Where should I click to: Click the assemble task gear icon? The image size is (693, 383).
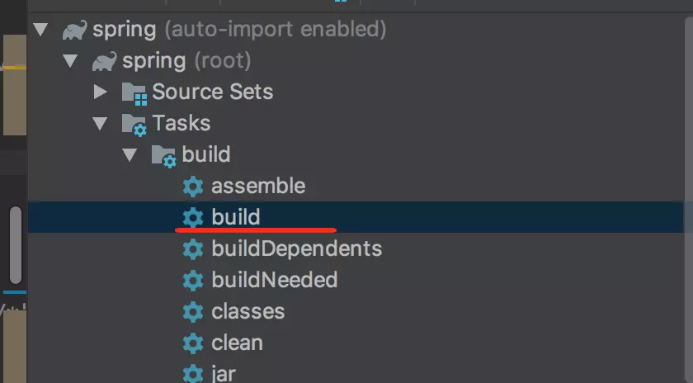point(193,187)
